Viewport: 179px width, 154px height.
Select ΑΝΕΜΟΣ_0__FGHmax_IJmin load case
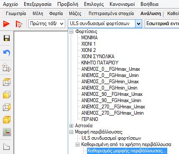tap(110, 75)
